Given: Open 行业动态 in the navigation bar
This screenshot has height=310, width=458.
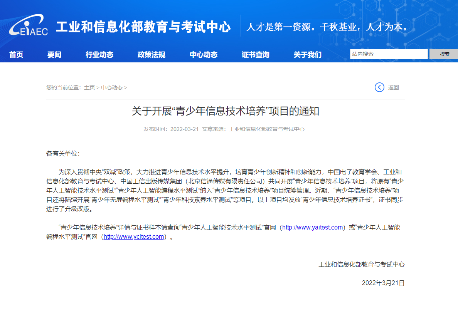Looking at the screenshot, I should point(99,55).
